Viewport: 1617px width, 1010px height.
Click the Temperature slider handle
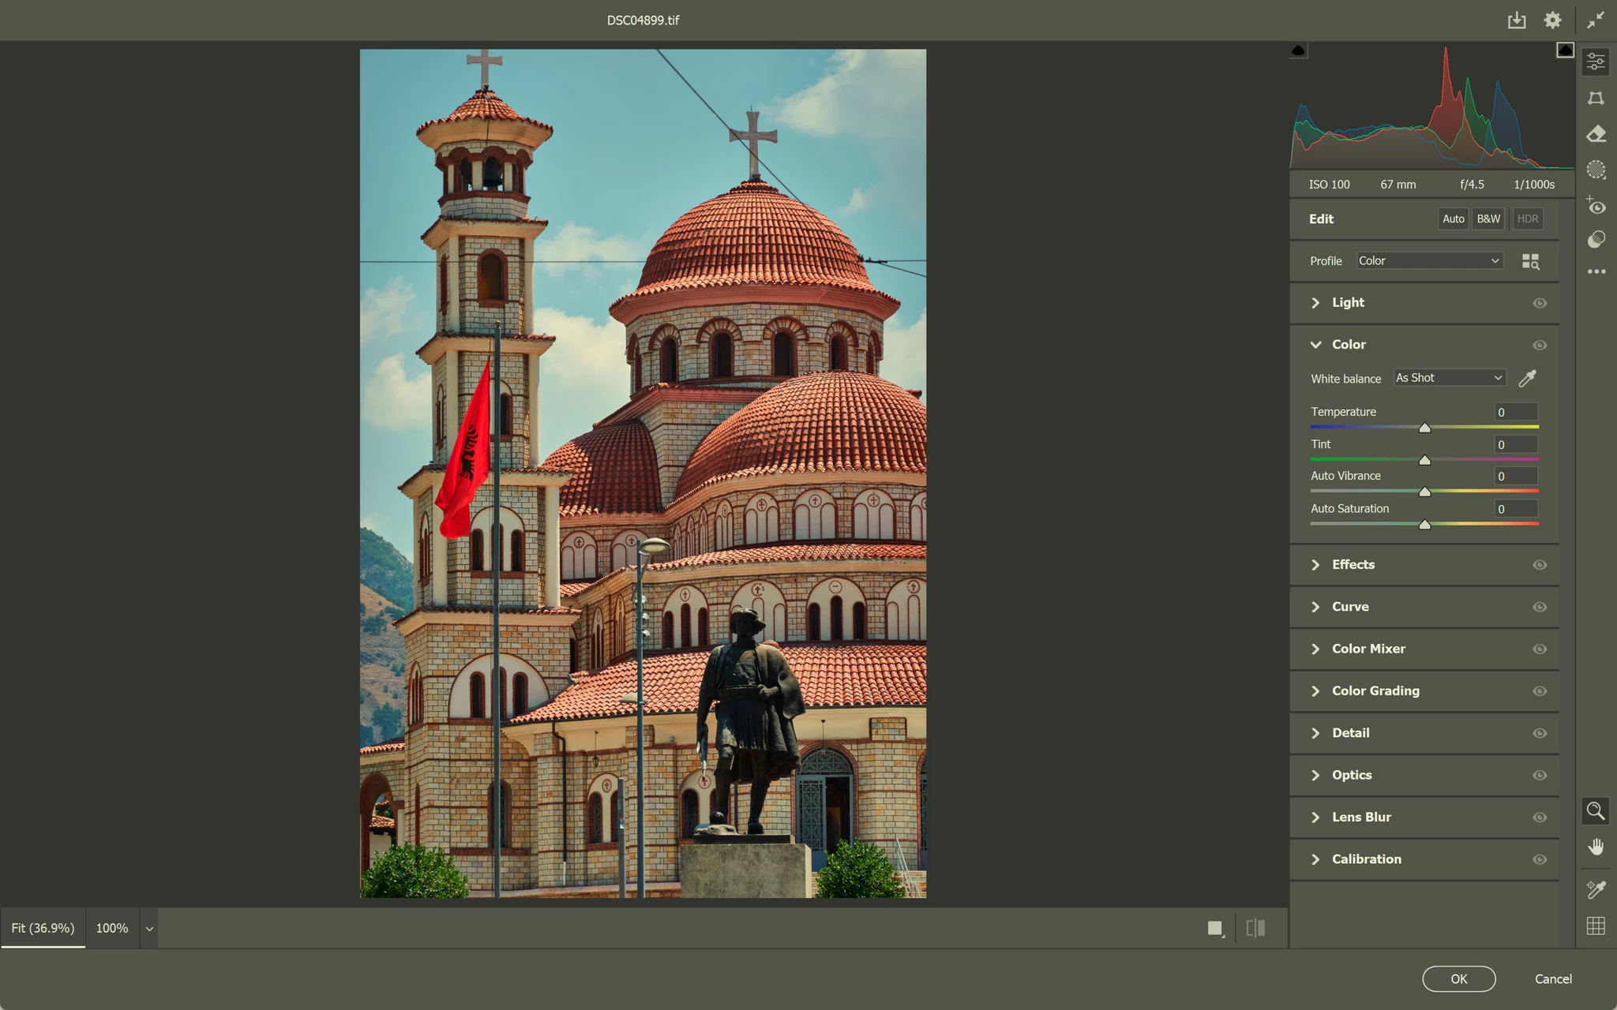1424,428
